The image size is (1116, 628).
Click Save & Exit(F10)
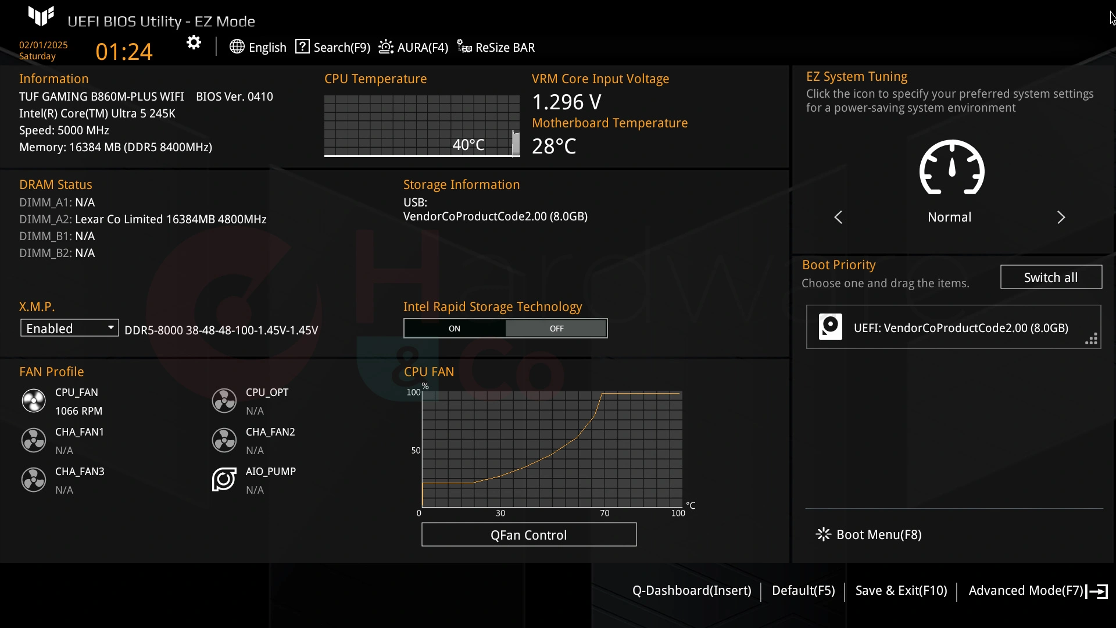(902, 591)
